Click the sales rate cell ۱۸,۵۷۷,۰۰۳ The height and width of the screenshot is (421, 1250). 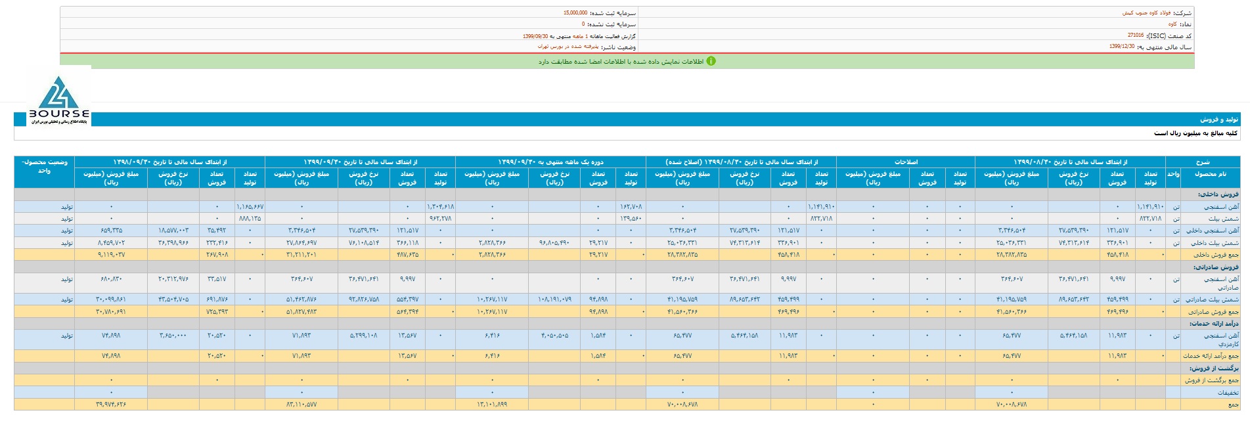click(173, 231)
